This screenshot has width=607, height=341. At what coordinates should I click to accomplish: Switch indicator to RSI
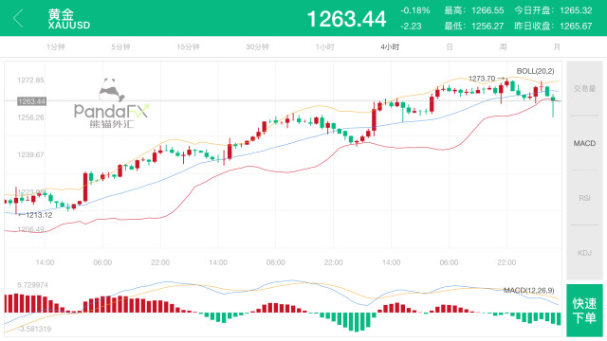[584, 198]
